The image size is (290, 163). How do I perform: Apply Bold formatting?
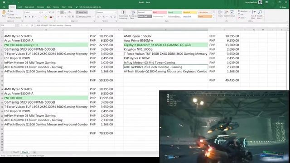click(x=26, y=17)
